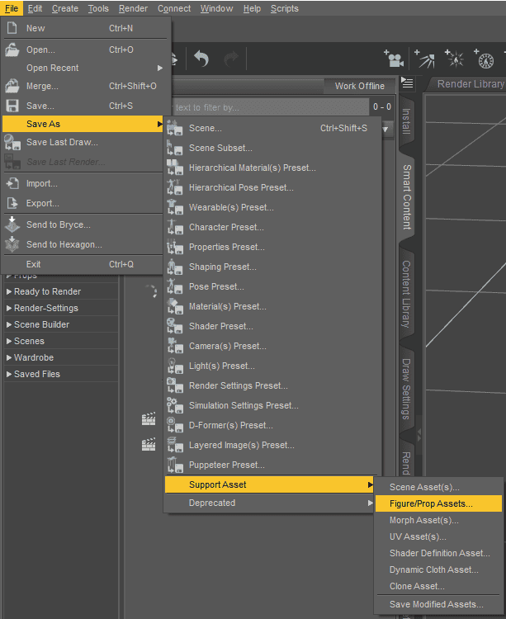Open the Install side tab

[407, 120]
